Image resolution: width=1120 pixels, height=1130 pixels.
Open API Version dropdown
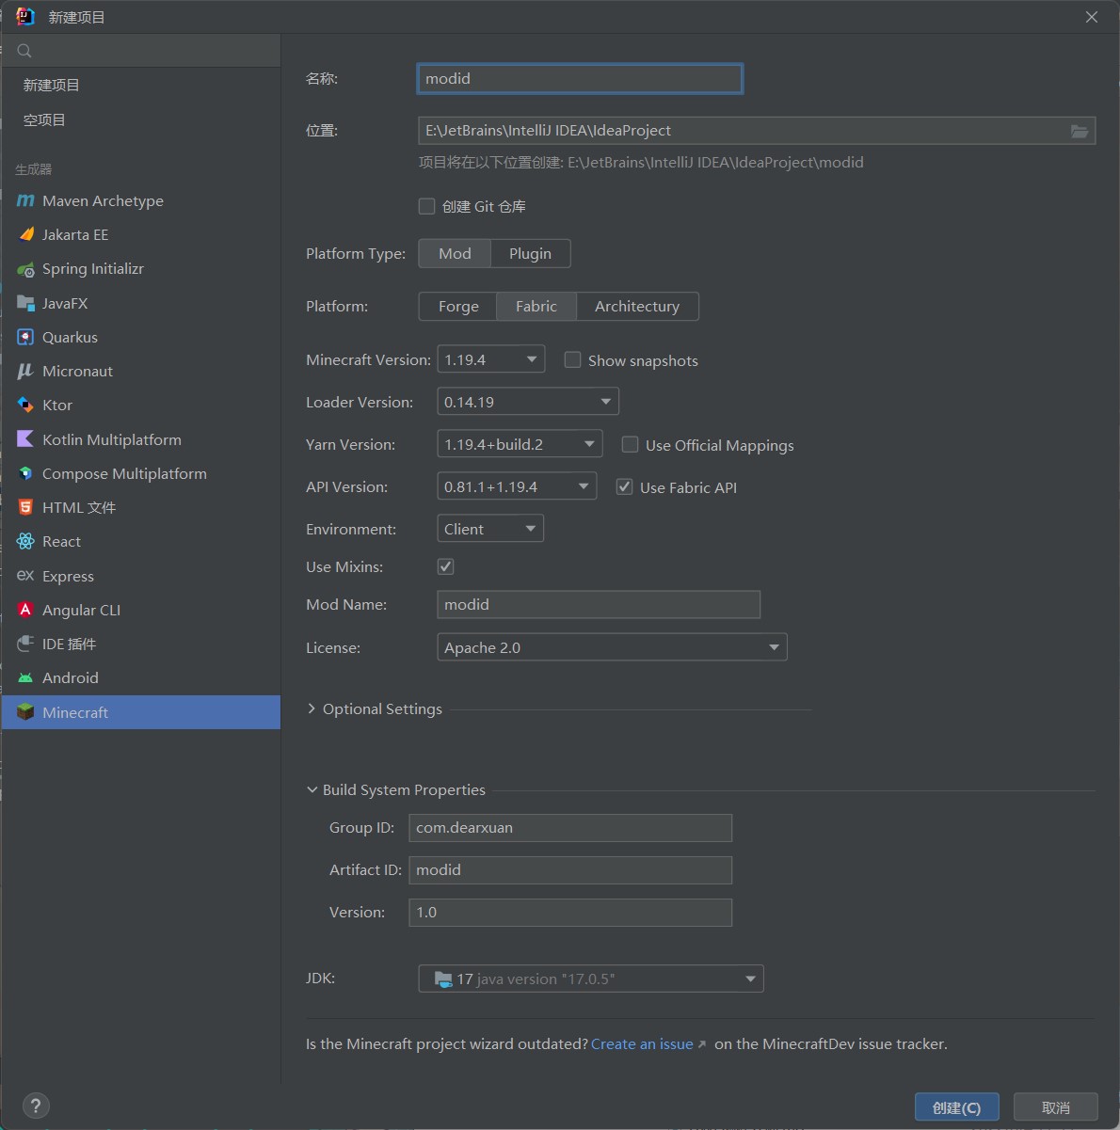tap(517, 486)
